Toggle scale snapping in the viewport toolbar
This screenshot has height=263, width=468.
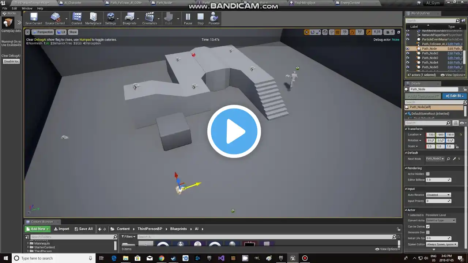point(369,32)
